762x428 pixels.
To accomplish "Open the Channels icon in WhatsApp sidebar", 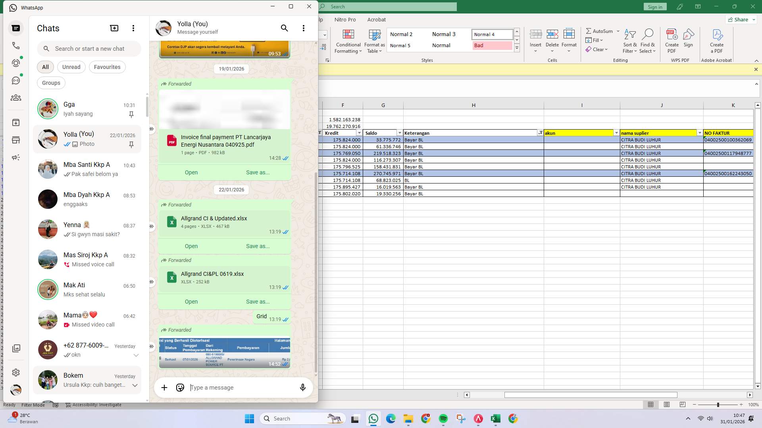I will coord(16,80).
